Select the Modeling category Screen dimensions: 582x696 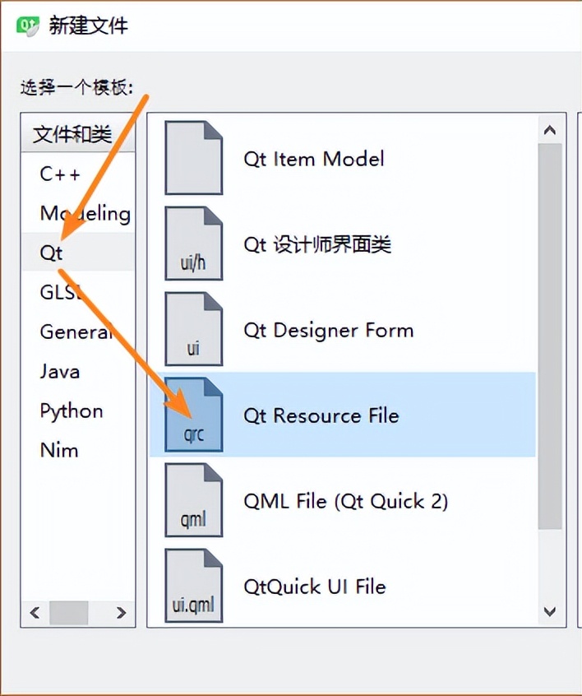83,213
